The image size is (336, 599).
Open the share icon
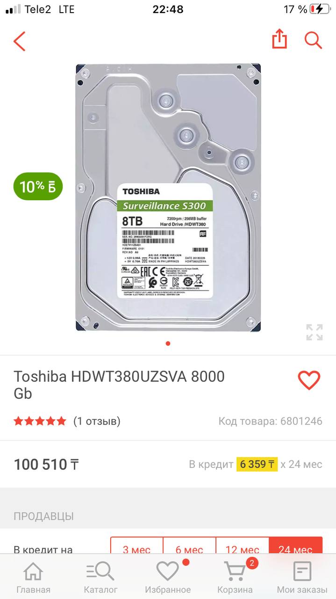point(279,39)
